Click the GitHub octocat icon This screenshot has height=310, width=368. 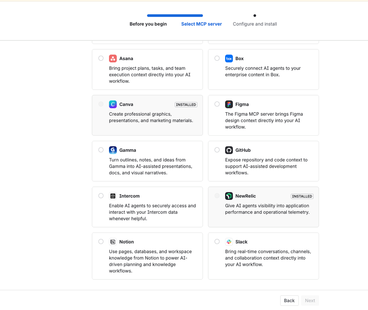229,150
